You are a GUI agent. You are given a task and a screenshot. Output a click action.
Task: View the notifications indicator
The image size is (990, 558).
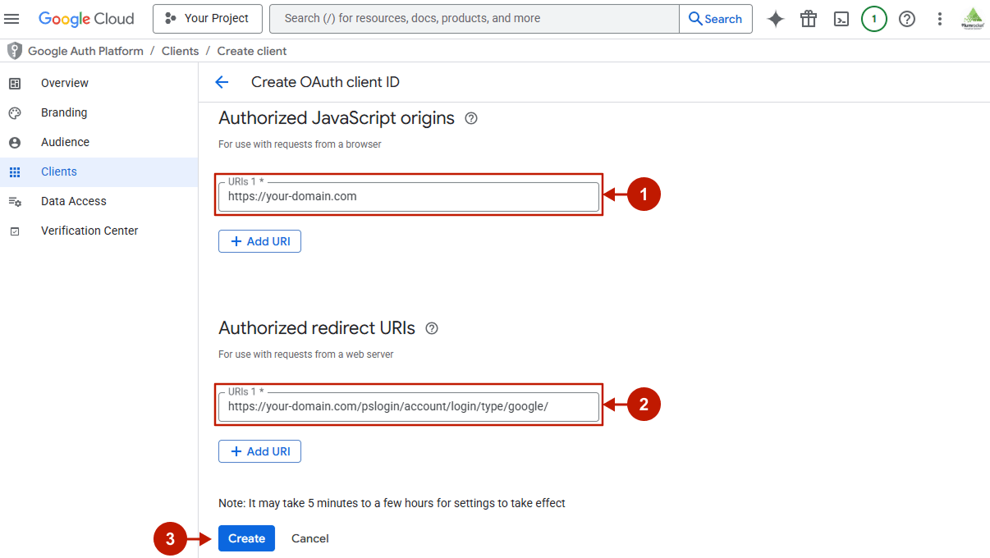point(873,18)
